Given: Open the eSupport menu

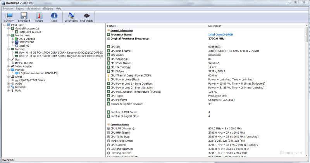Looking at the screenshot, I should (48, 8).
